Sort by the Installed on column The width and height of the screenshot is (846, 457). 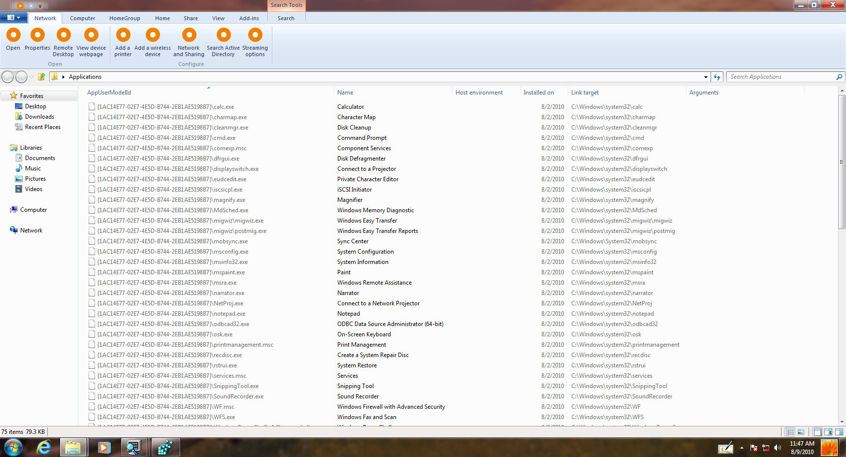[x=544, y=93]
